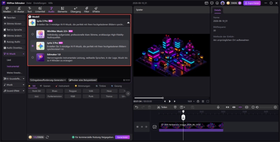Open the user avatar profile
The image size is (280, 142).
pyautogui.click(x=223, y=3)
